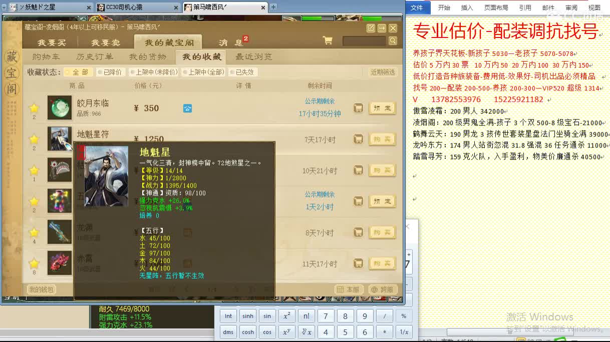This screenshot has height=342, width=610.
Task: Click 预定 button for 皎月东临
Action: click(x=382, y=108)
